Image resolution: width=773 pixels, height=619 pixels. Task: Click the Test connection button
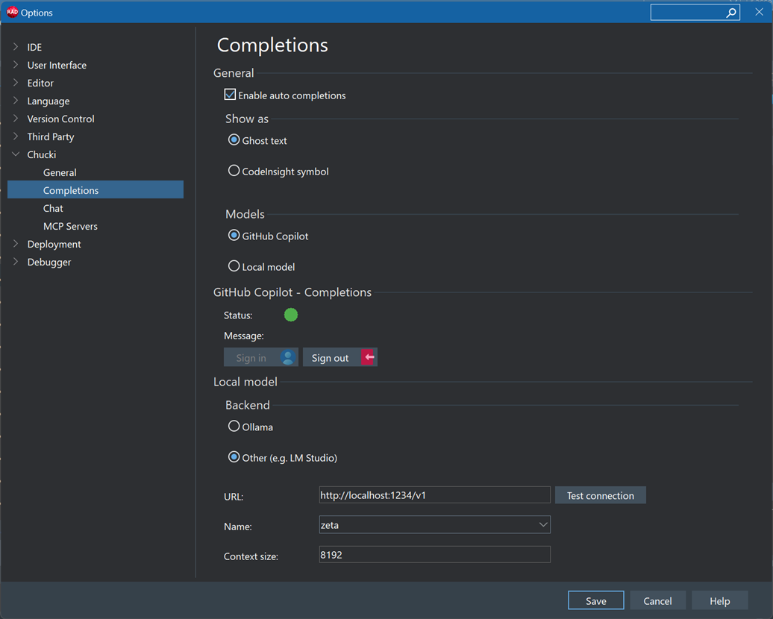tap(600, 494)
